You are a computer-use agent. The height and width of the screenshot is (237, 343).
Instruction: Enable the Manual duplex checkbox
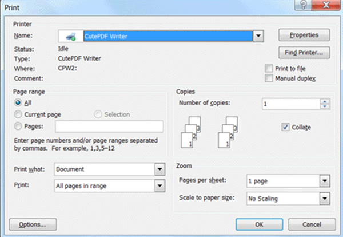point(269,78)
